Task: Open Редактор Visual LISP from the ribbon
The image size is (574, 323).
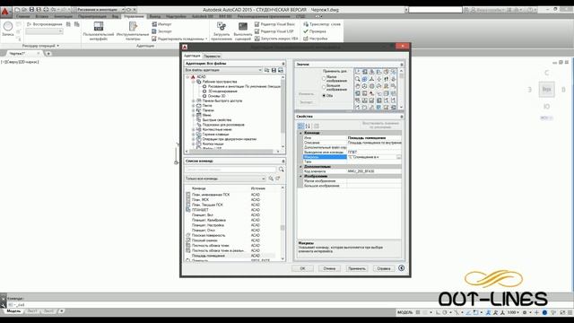Action: coord(274,31)
